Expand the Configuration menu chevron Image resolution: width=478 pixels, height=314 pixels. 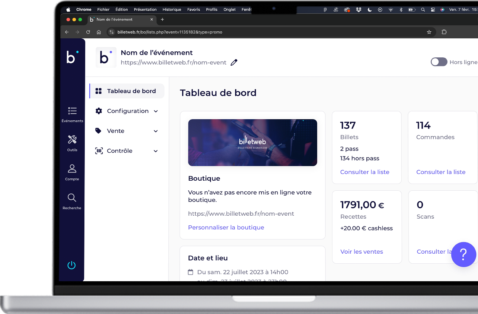pos(156,111)
